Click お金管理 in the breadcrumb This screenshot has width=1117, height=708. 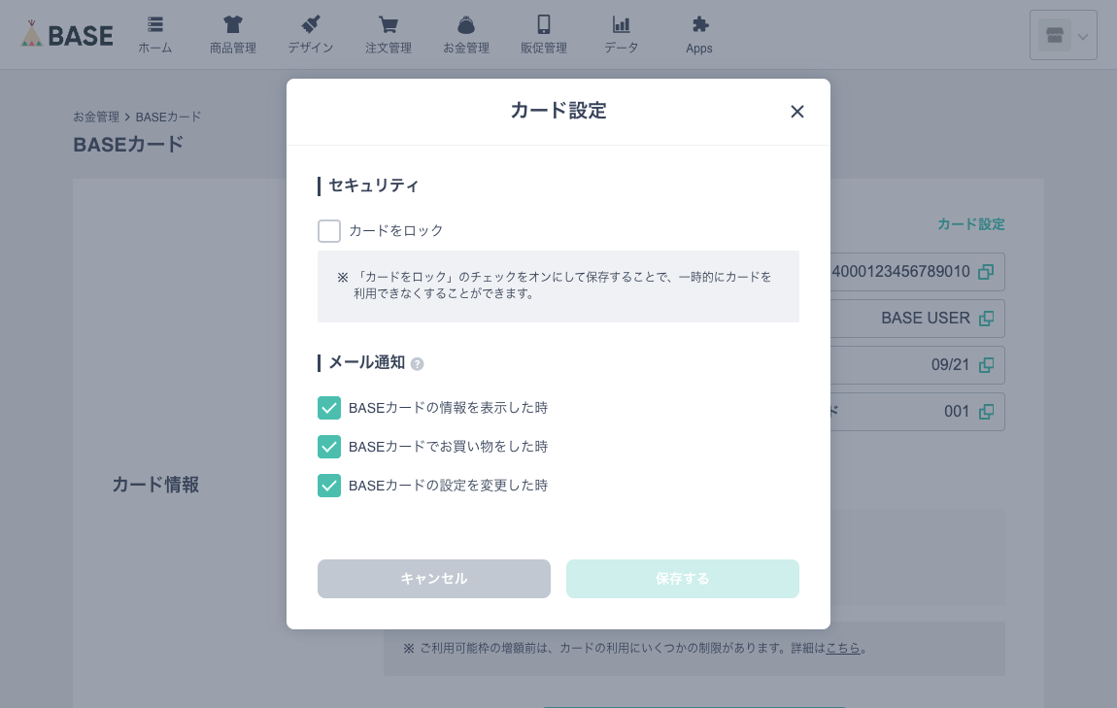tap(96, 117)
